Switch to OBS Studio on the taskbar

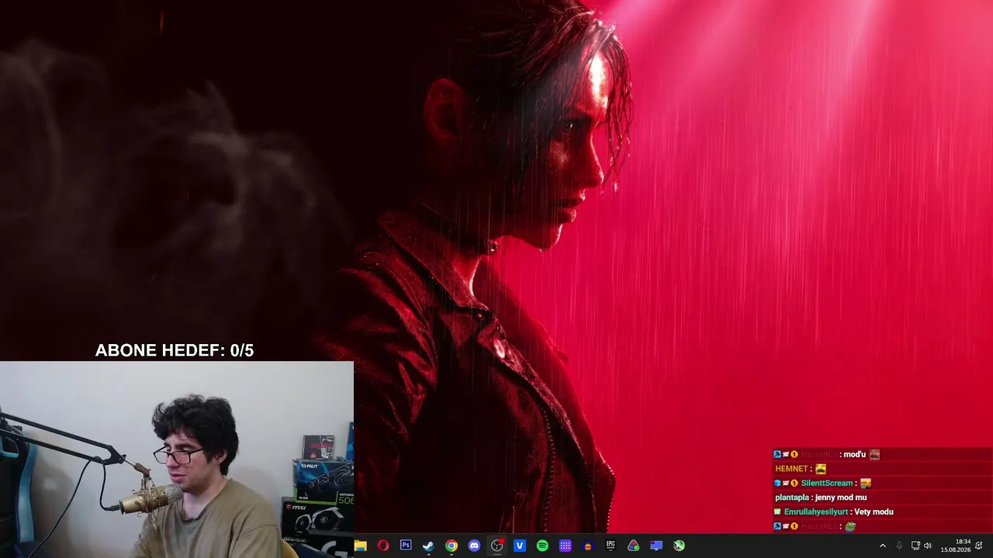pyautogui.click(x=497, y=546)
